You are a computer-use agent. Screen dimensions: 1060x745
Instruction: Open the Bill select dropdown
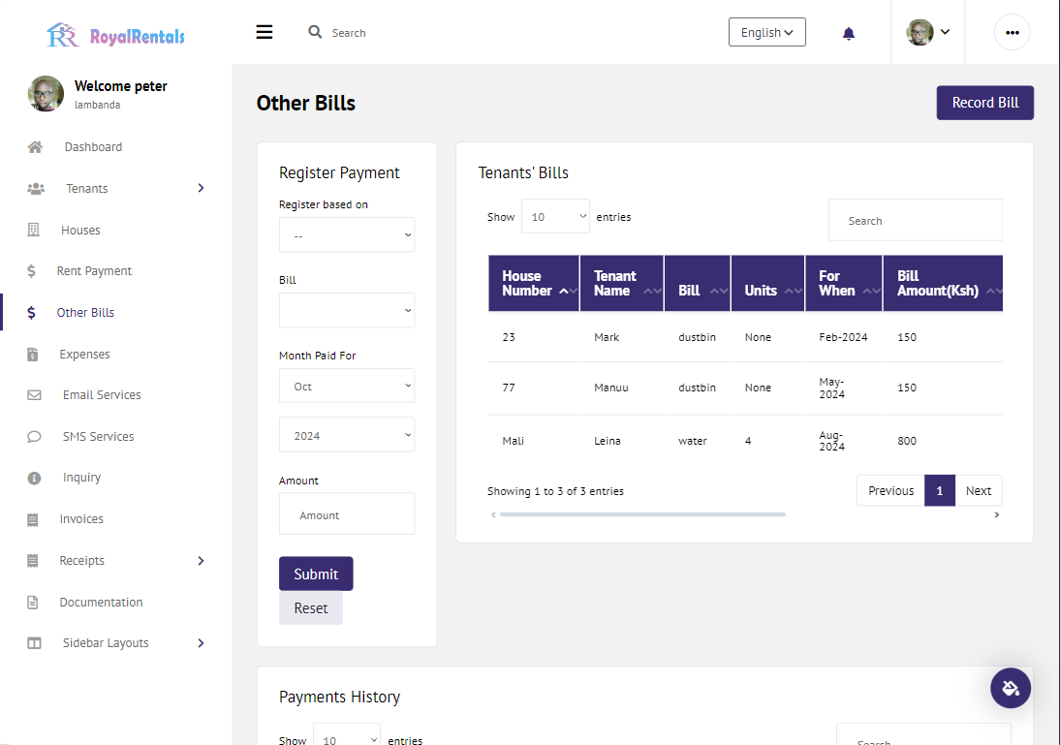(347, 310)
